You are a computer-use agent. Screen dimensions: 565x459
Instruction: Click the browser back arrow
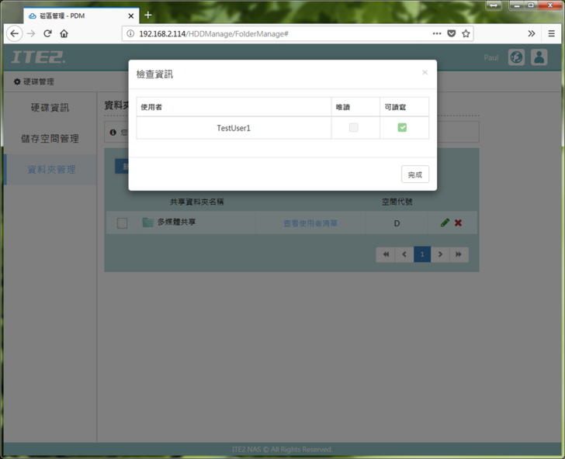pyautogui.click(x=15, y=33)
